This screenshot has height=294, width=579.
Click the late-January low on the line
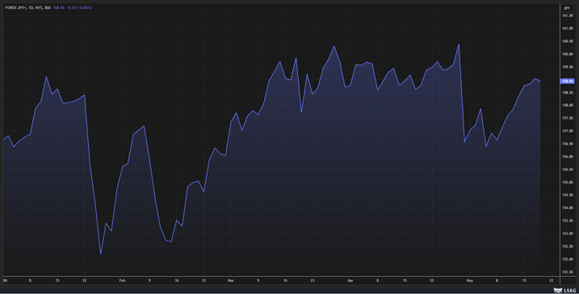coord(100,254)
